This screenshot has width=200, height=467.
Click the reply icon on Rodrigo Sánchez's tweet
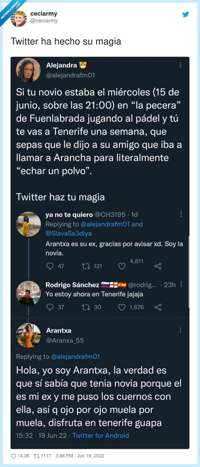coord(50,307)
